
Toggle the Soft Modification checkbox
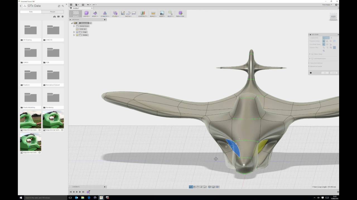(312, 59)
